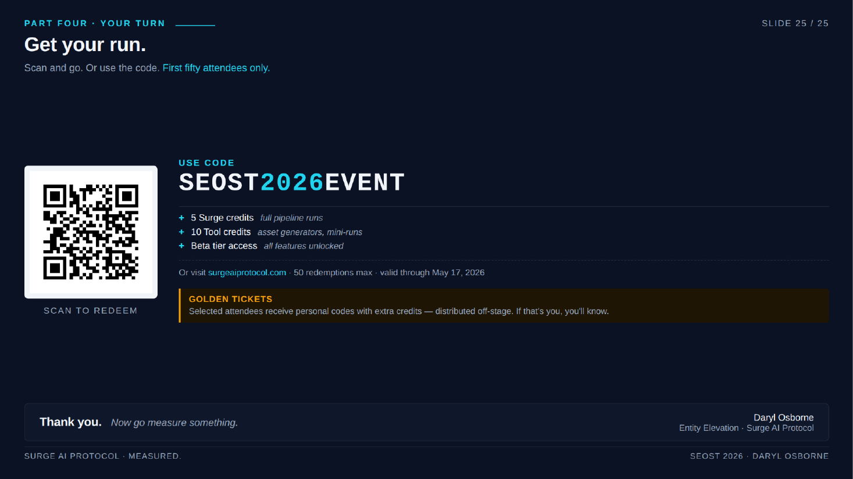Click 'First fifty attendees only.' text
Image resolution: width=853 pixels, height=479 pixels.
[216, 68]
